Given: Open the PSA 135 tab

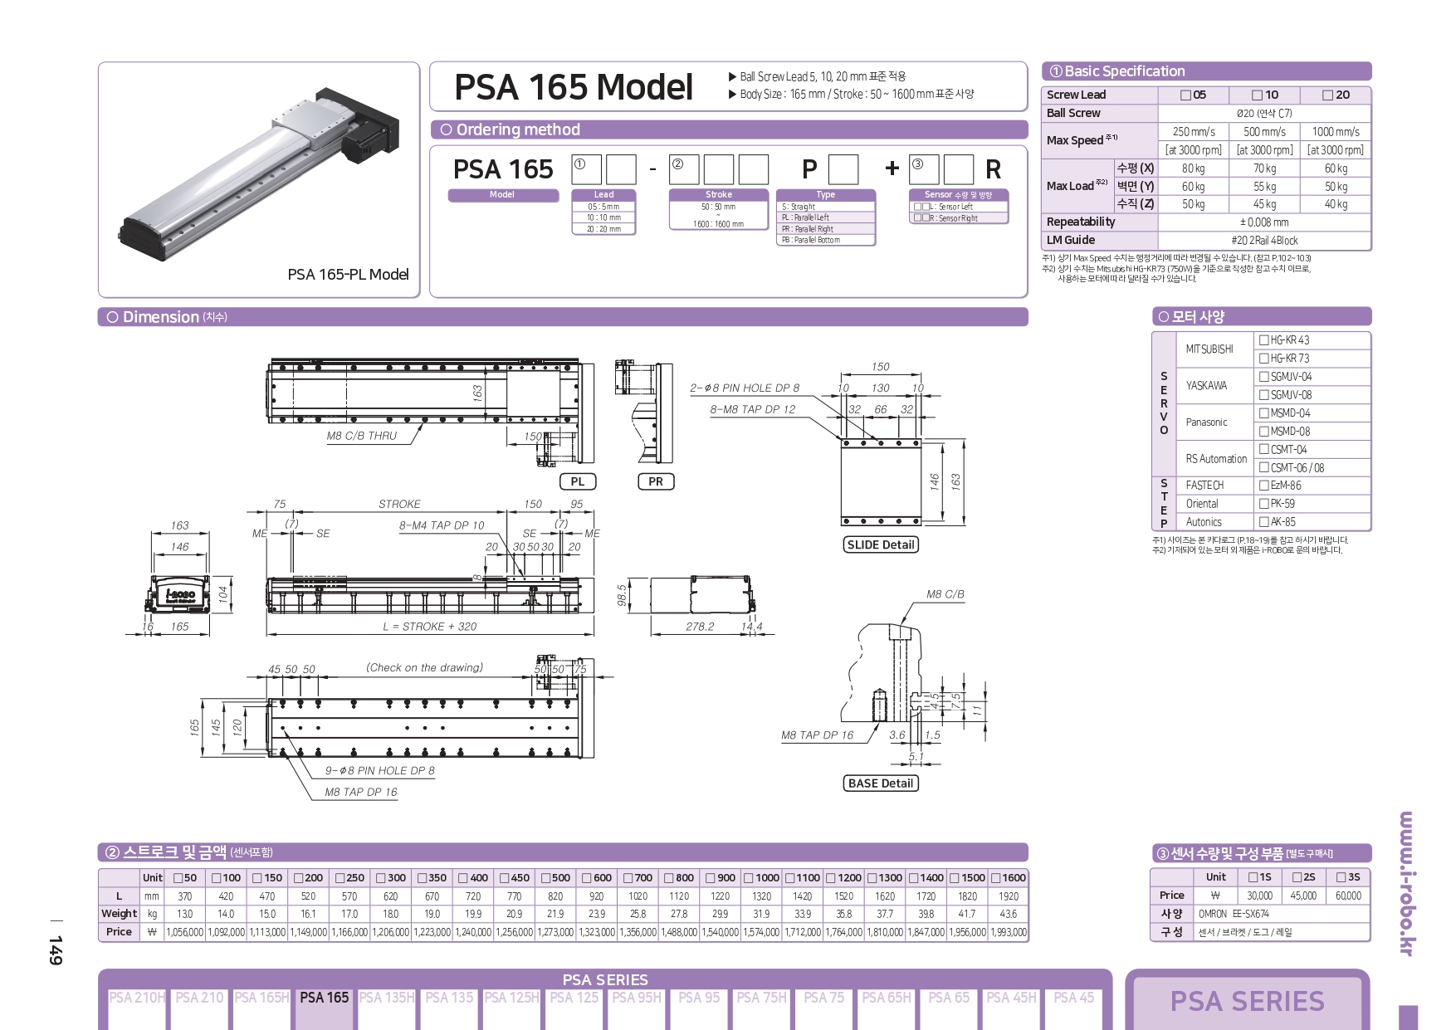Looking at the screenshot, I should coord(449,1008).
